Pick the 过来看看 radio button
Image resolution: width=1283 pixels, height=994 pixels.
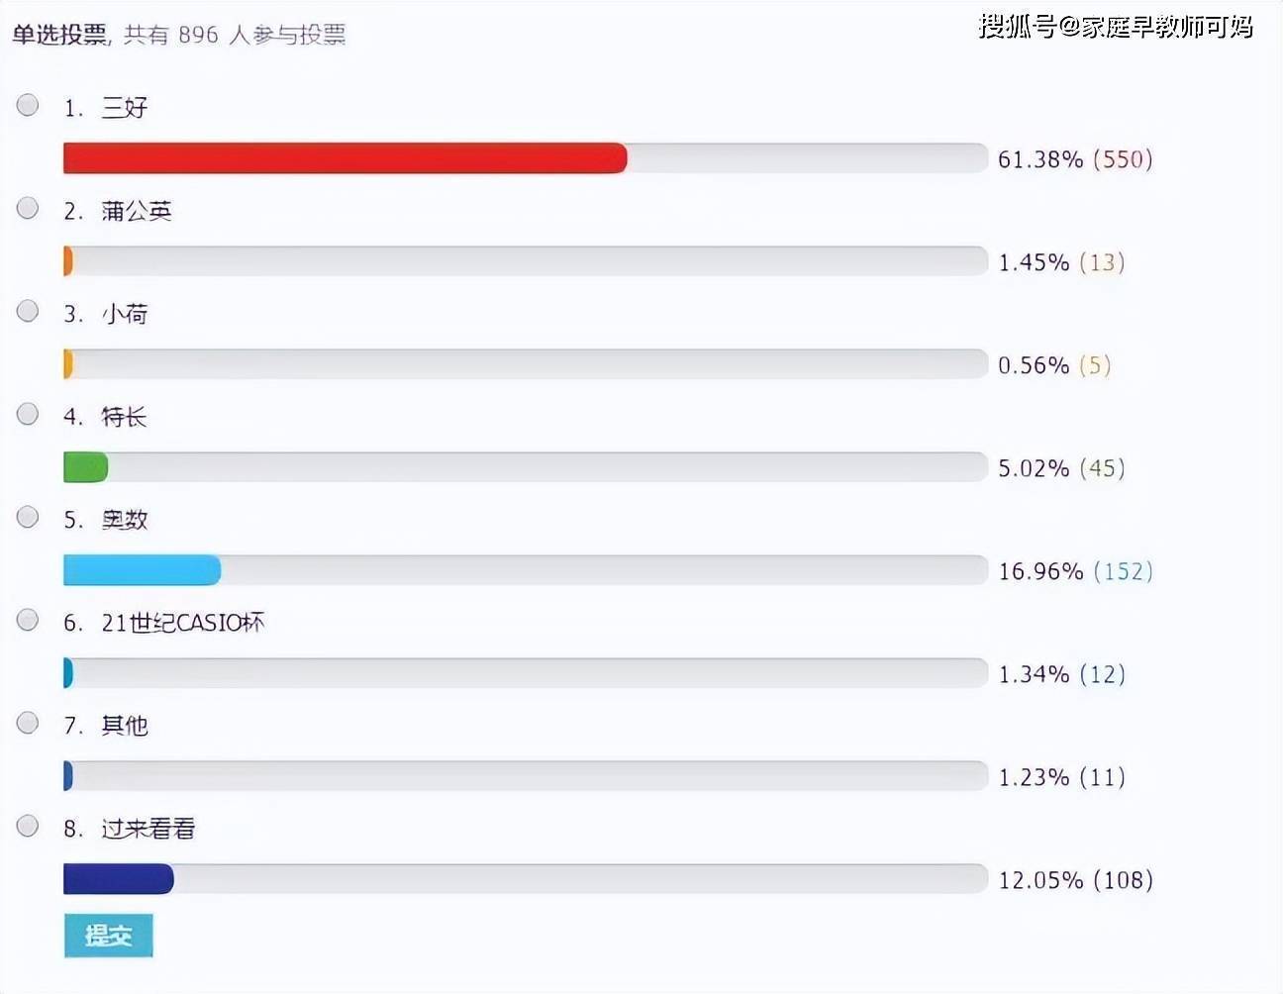(28, 826)
